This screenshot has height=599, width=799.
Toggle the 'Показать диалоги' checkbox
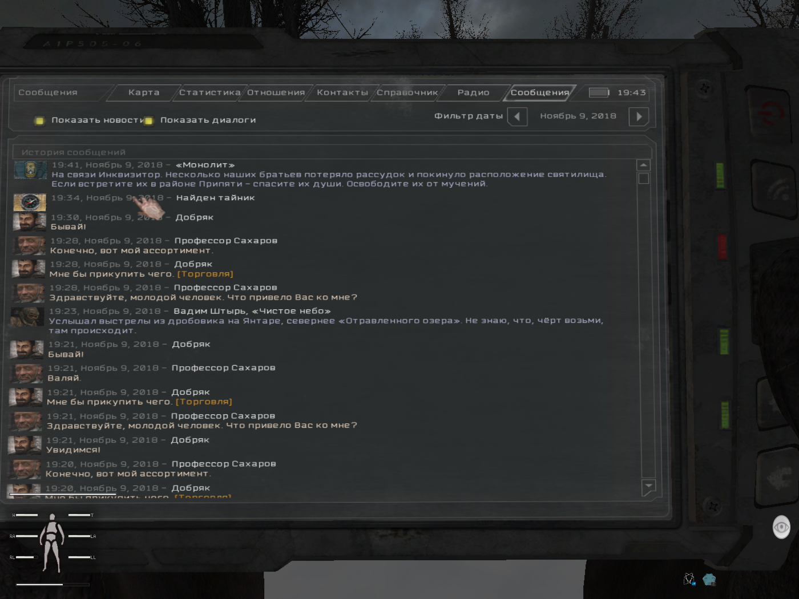point(149,120)
